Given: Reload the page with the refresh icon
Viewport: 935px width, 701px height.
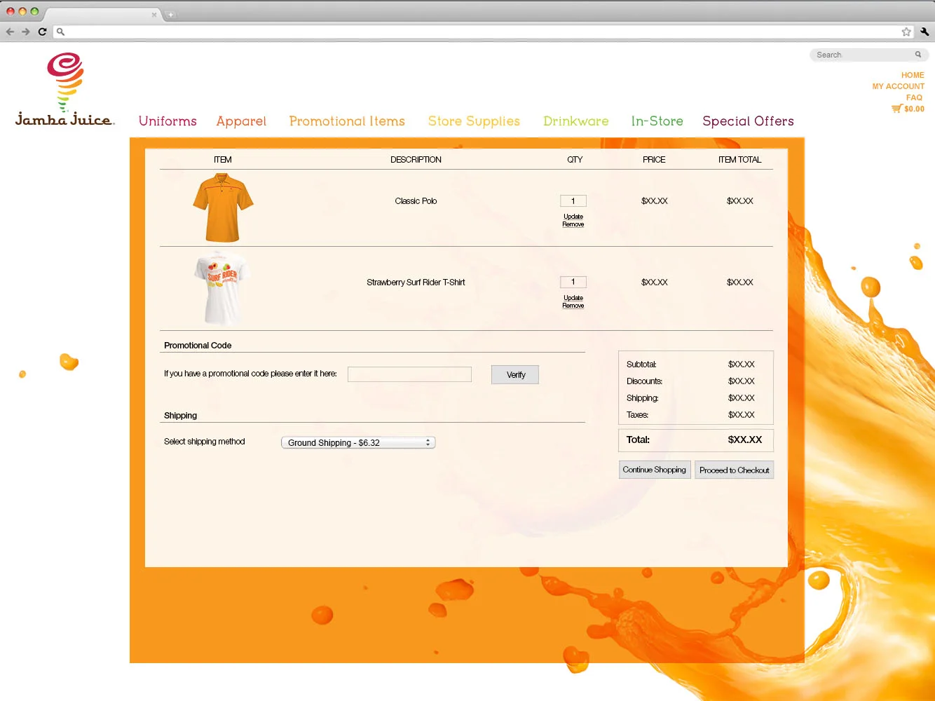Looking at the screenshot, I should pyautogui.click(x=42, y=32).
